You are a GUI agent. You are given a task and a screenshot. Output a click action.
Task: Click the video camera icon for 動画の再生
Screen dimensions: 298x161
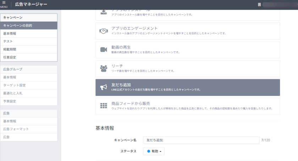point(104,50)
